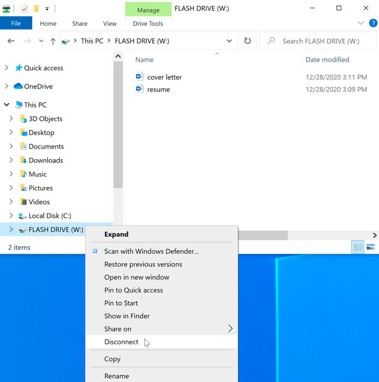Open the Customize Quick Access Toolbar dropdown
The image size is (379, 382).
(48, 9)
